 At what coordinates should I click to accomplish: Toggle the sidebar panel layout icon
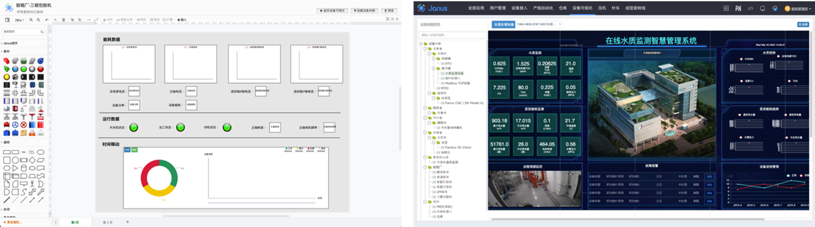pos(7,20)
